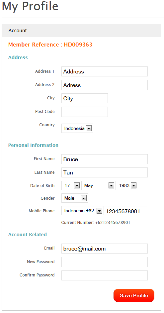Expand the birth day dropdown showing 17
The image size is (164, 313).
71,186
